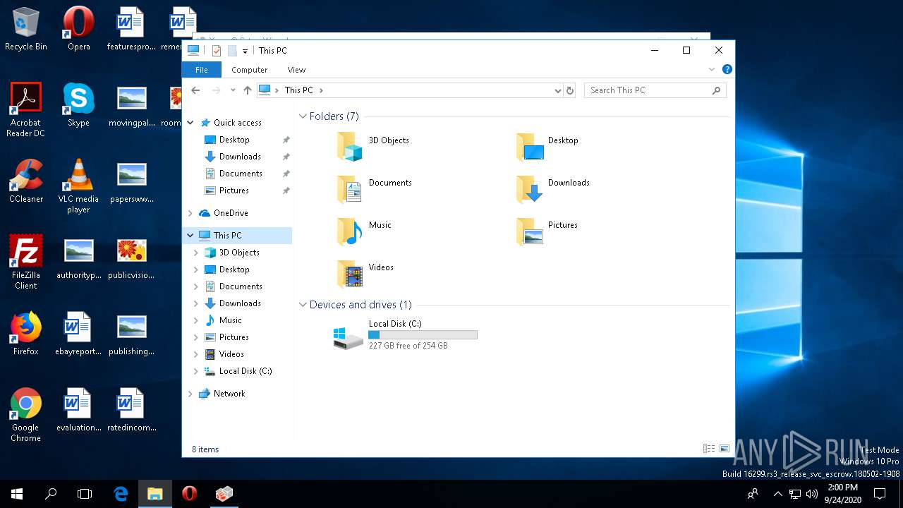Open FileZilla Client desktop shortcut
Screen dimensions: 903x508
click(x=26, y=262)
